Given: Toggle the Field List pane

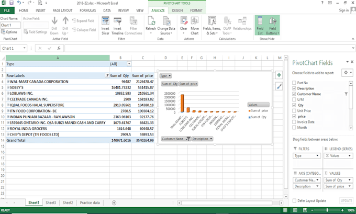Looking at the screenshot, I should 260,26.
